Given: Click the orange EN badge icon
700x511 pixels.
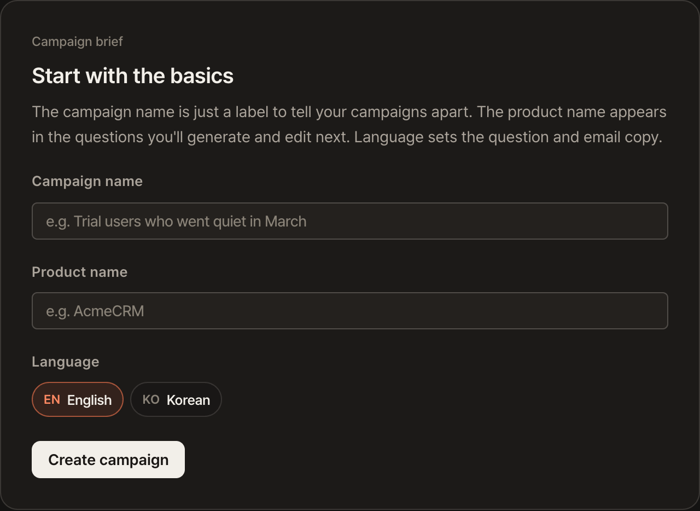Looking at the screenshot, I should (52, 399).
